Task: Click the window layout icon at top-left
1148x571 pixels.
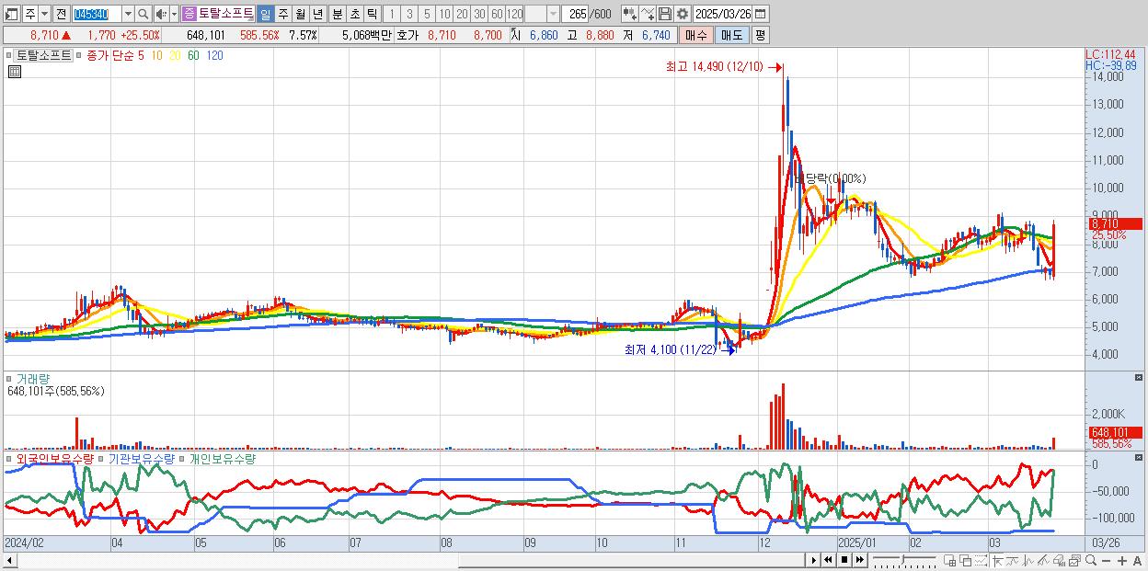Action: [13, 14]
